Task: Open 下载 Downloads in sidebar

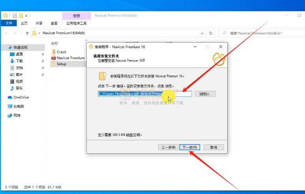Action: (x=19, y=61)
